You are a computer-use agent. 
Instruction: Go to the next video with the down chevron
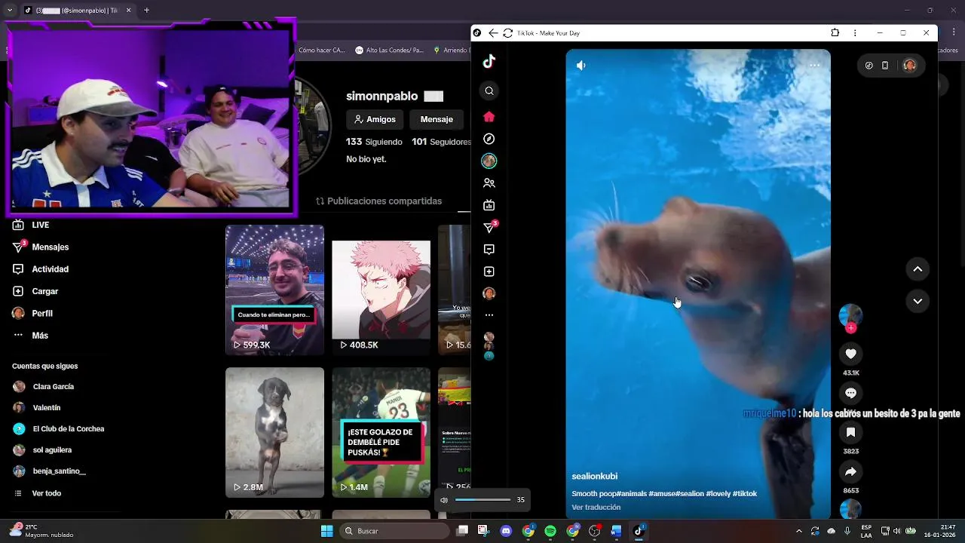(918, 301)
